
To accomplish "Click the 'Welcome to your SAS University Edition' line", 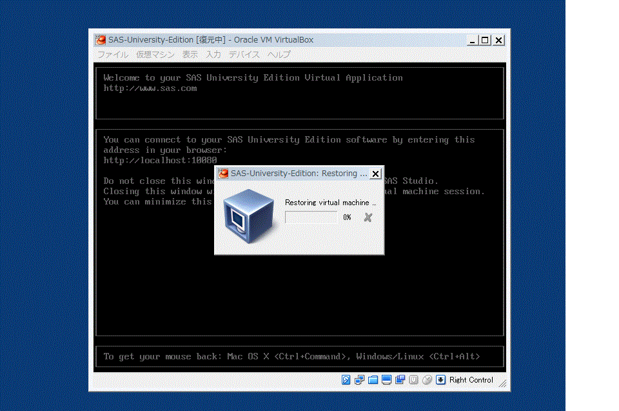I will coord(253,78).
